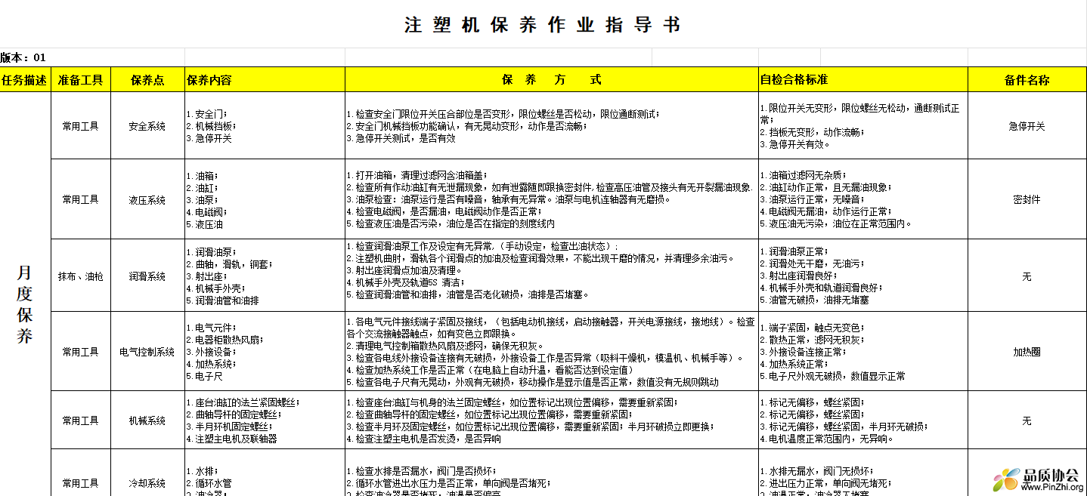1087x496 pixels.
Task: Select the 合格标准 cell starting with 端子紧固
Action: pyautogui.click(x=863, y=352)
